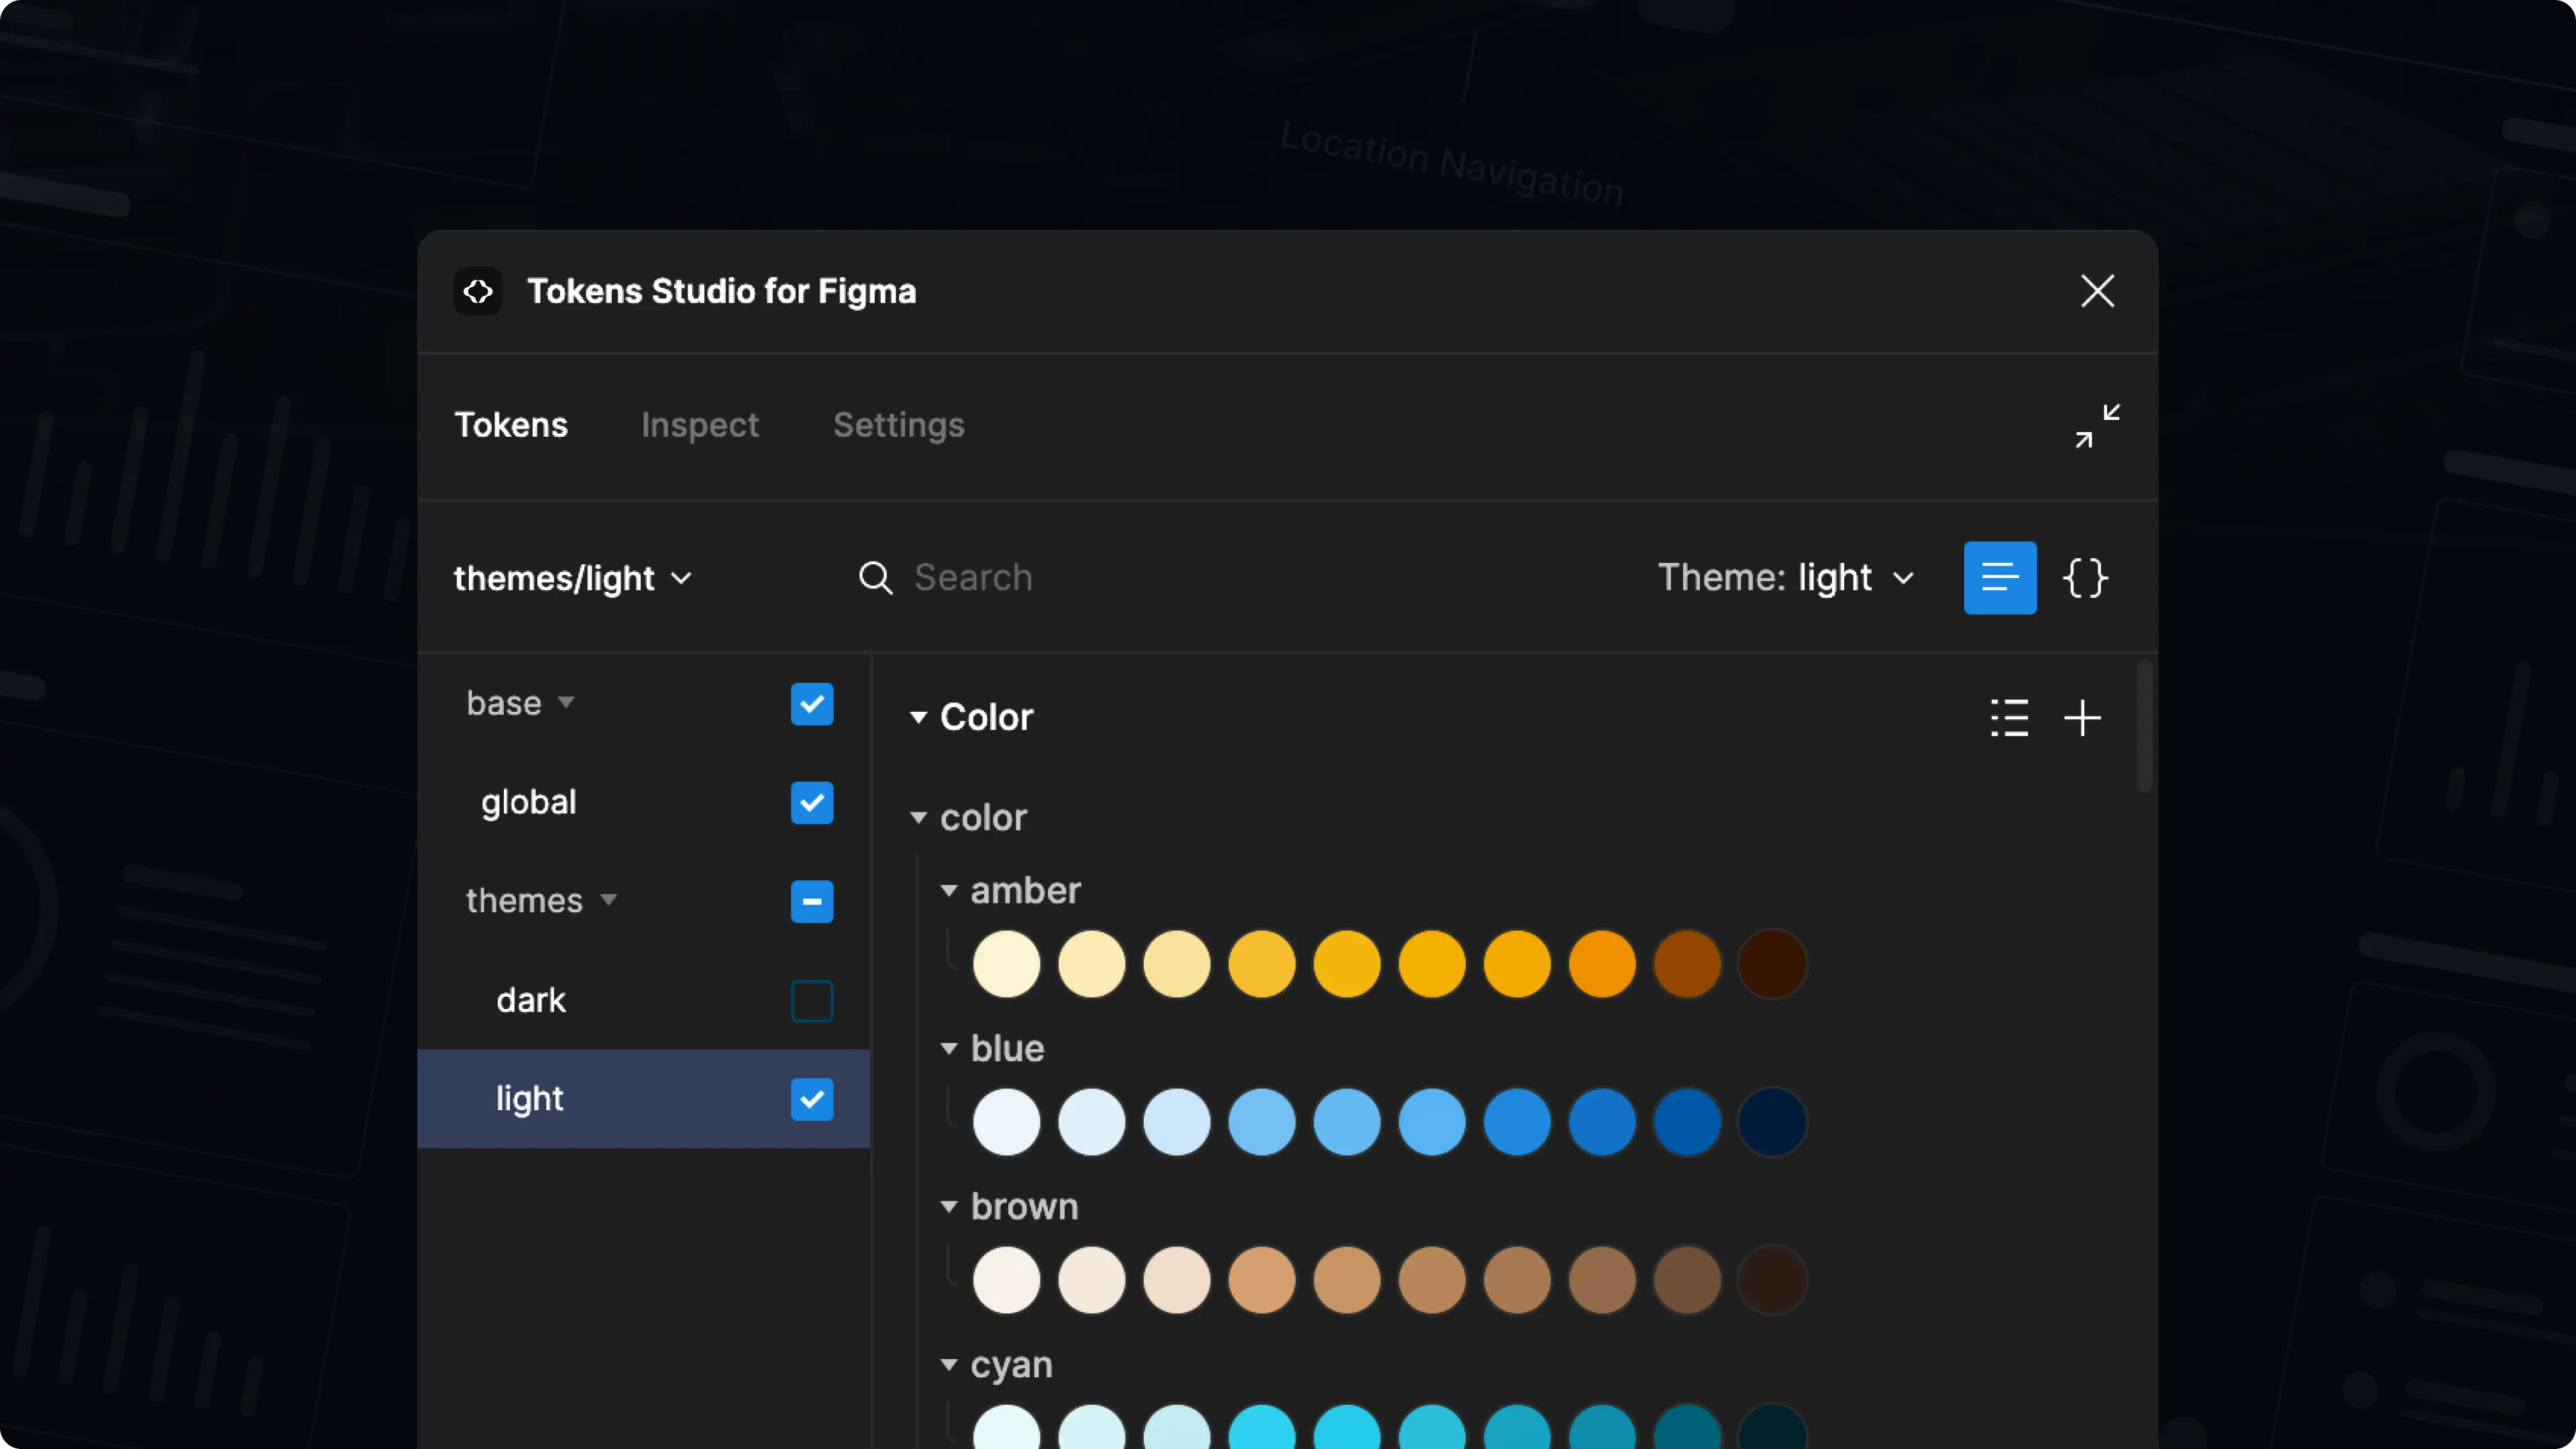Select the orange amber swatch, eighth in row
This screenshot has width=2576, height=1449.
click(1602, 964)
